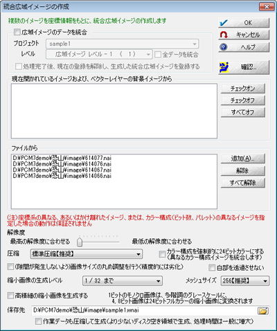277x331 pixels.
Task: Expand 縮小画像の生成レベル dropdown
Action: point(123,281)
